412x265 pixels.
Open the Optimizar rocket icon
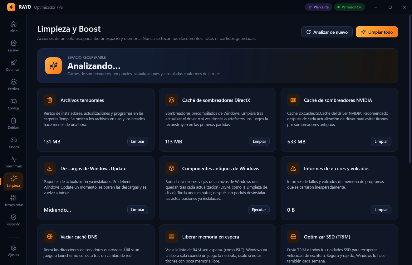[x=13, y=63]
